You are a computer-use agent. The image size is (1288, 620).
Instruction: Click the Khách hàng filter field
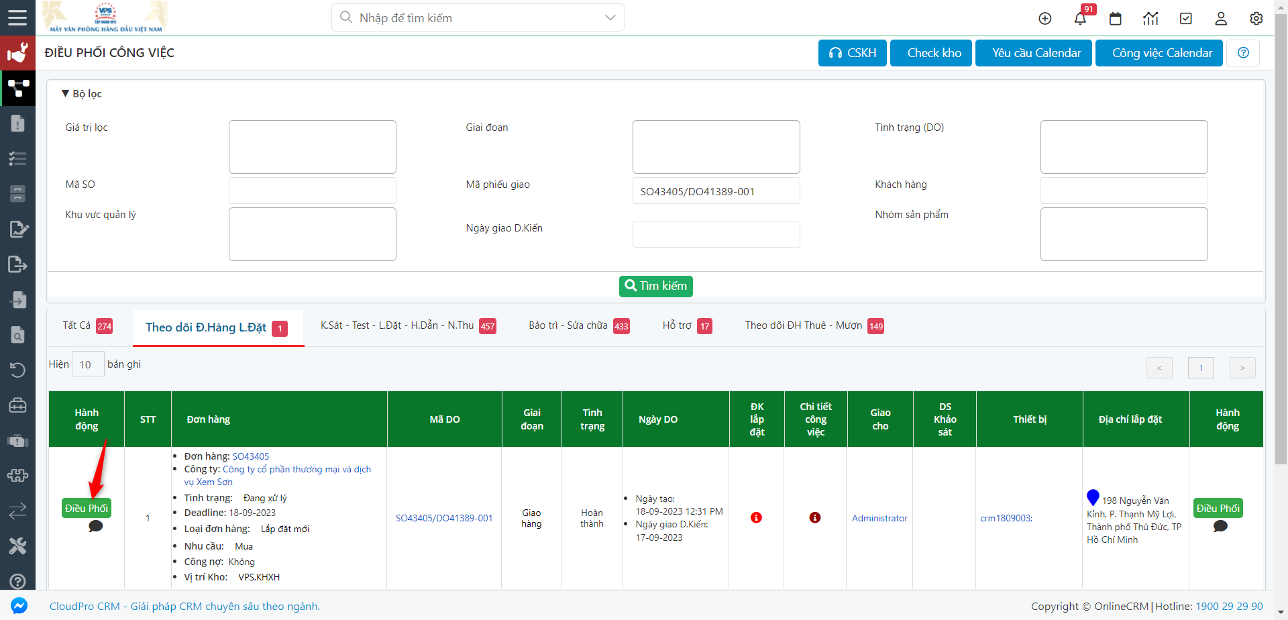pyautogui.click(x=1124, y=191)
